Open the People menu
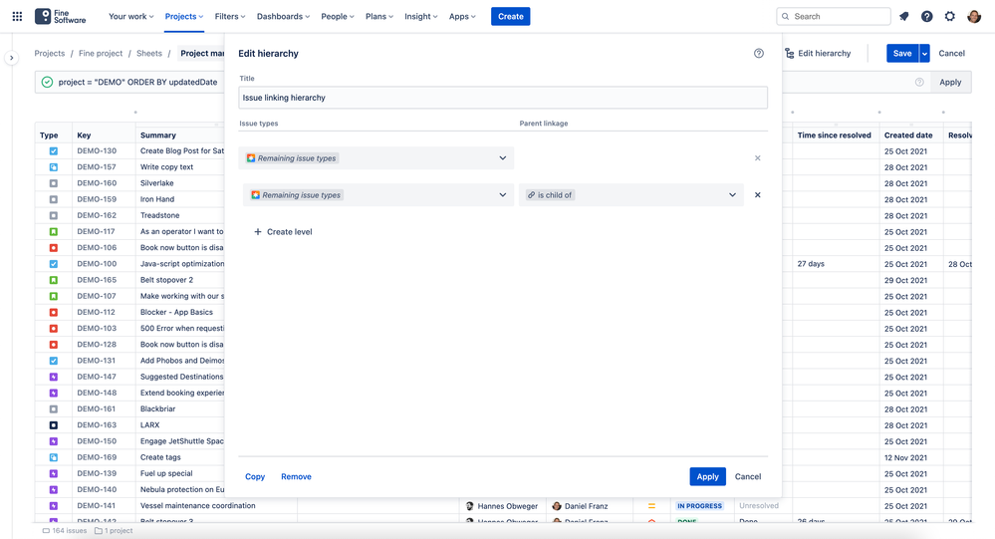Screen dimensions: 995x539 [x=338, y=17]
